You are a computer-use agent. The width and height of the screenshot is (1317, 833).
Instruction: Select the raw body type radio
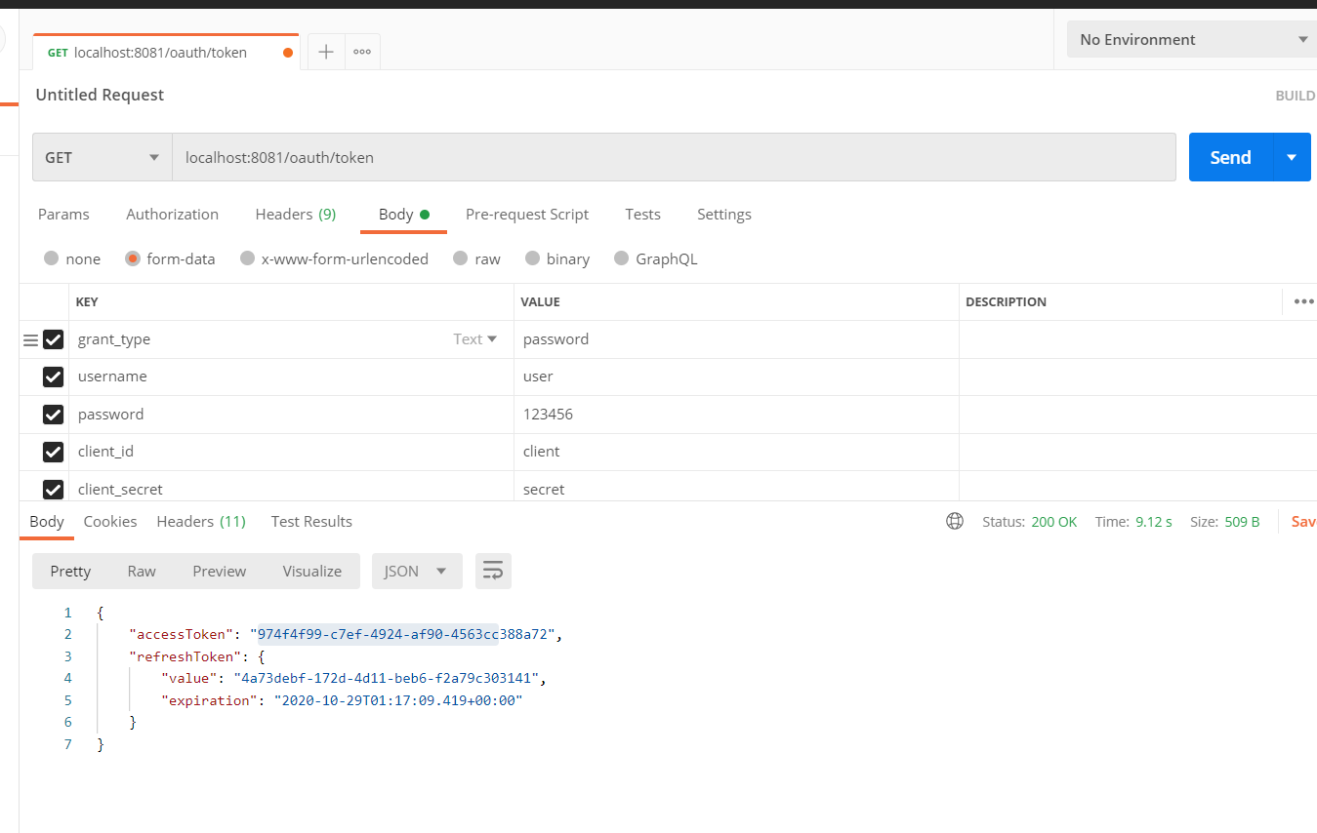[x=461, y=258]
